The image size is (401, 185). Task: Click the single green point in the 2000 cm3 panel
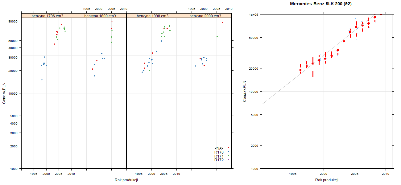(217, 37)
